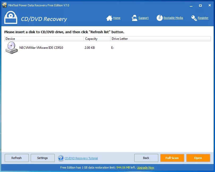Click the 2.00 KB capacity value

point(89,48)
